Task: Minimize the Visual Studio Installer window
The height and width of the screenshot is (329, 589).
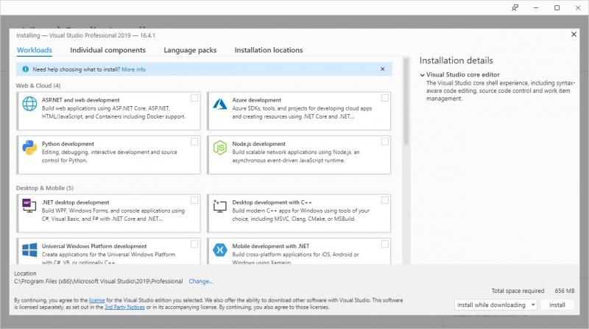Action: point(536,7)
